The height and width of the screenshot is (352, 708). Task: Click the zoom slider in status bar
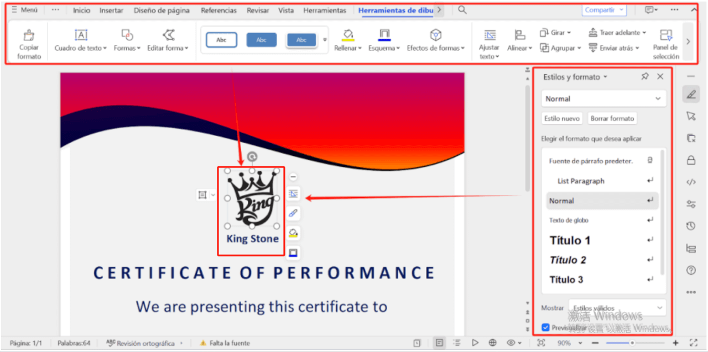pyautogui.click(x=632, y=343)
